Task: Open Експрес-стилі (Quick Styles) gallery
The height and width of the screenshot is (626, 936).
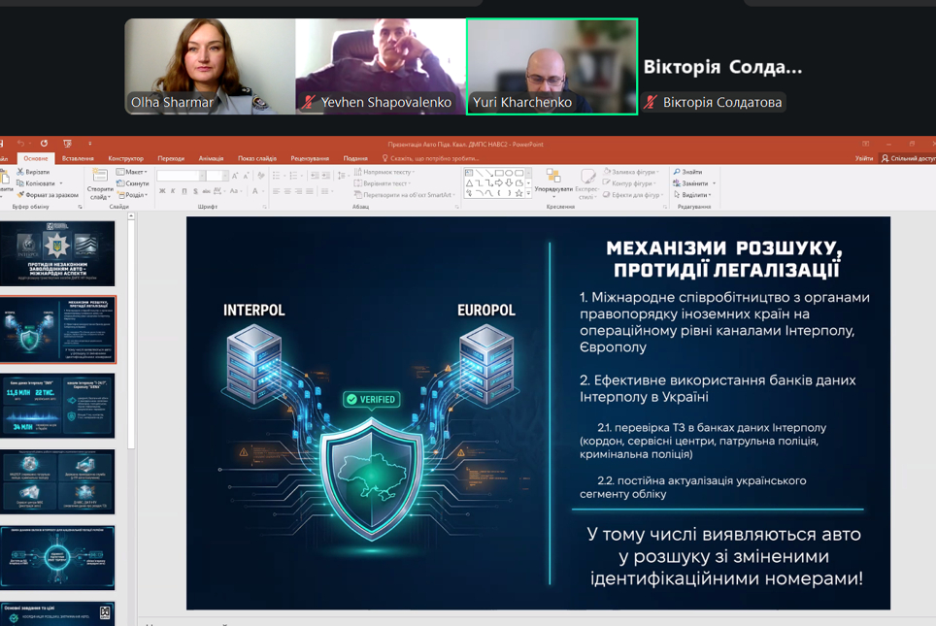Action: [x=586, y=183]
